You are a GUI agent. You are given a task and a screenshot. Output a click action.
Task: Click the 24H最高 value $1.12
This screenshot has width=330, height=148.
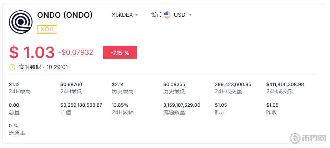point(15,84)
